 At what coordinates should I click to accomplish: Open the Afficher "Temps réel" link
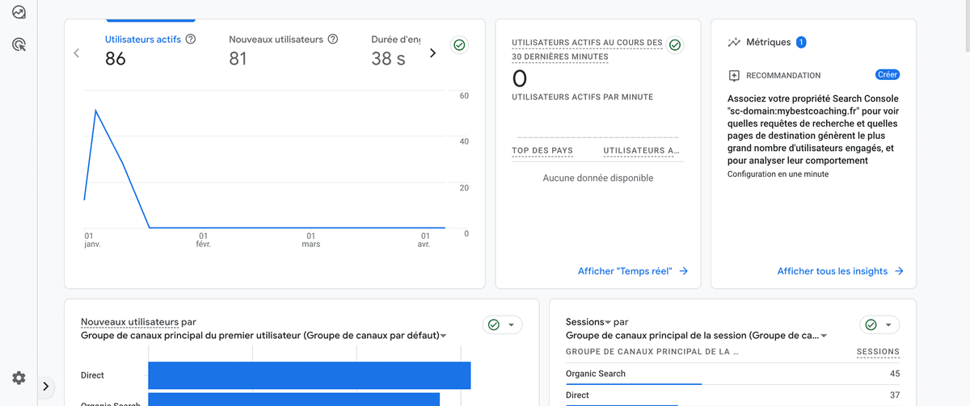(x=632, y=271)
